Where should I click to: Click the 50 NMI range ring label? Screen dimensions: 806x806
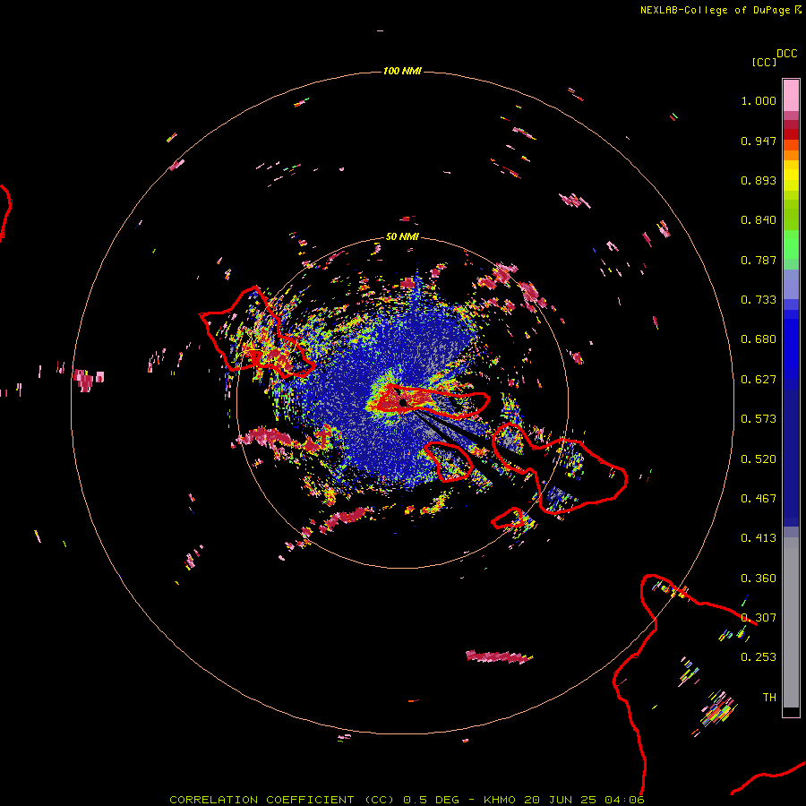(402, 236)
